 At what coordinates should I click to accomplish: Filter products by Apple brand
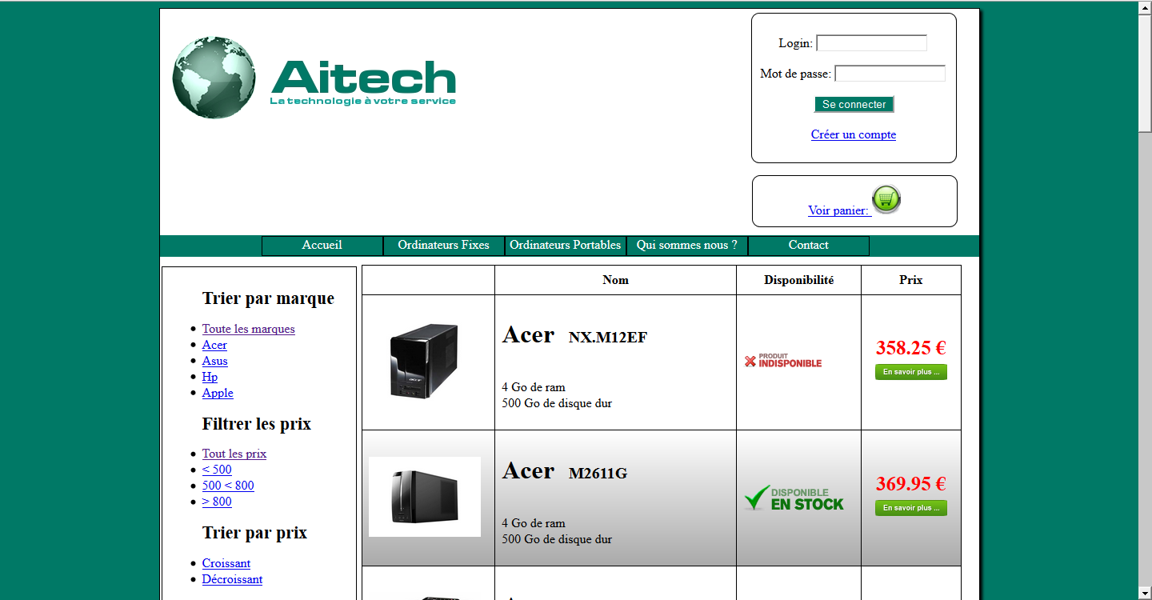tap(218, 393)
